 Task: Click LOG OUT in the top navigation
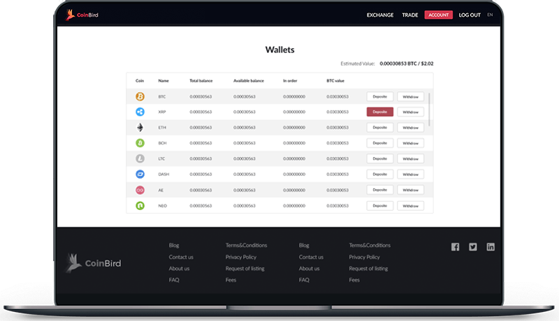coord(470,15)
